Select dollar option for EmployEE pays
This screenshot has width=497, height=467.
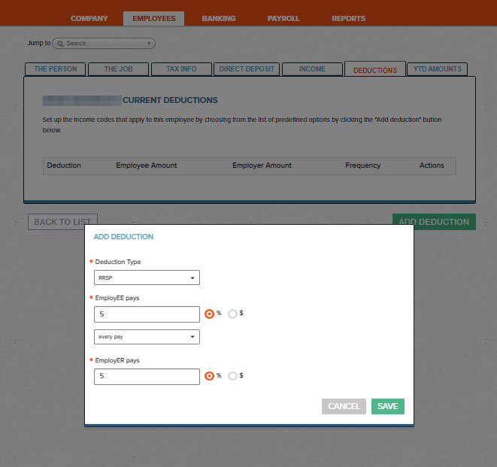[x=232, y=314]
